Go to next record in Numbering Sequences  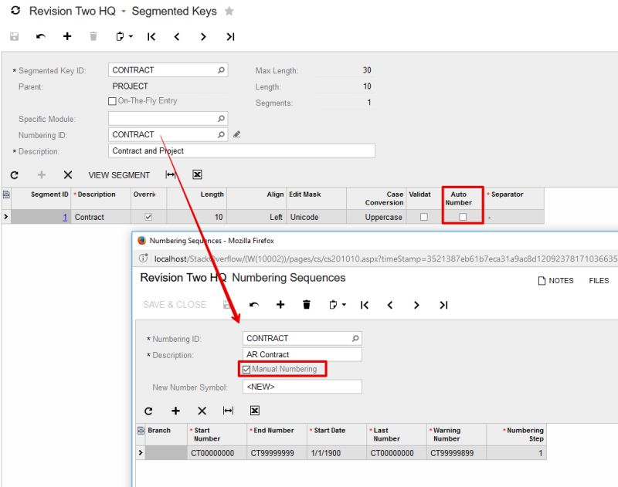point(416,305)
